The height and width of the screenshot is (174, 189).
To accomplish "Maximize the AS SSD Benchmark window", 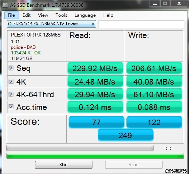I will point(165,4).
